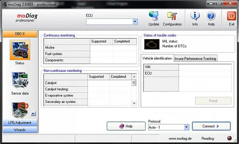Click the ECU selection combo box field
Image resolution: width=239 pixels, height=144 pixels.
pos(112,22)
